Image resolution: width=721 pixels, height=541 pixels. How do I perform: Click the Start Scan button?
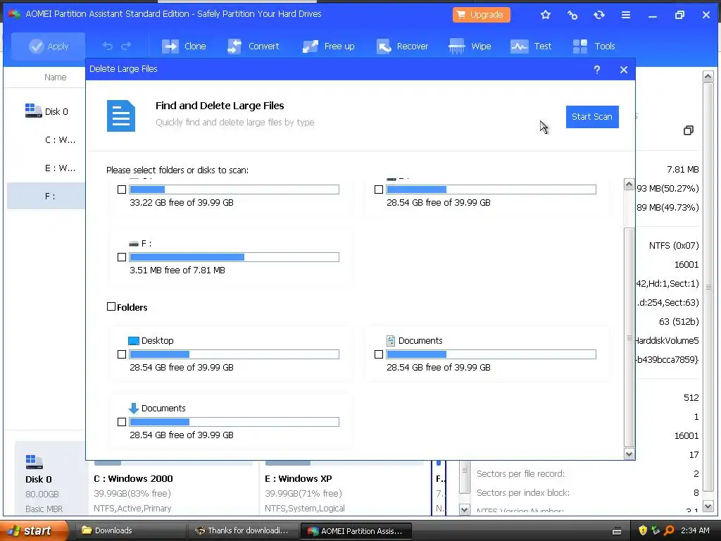tap(591, 117)
